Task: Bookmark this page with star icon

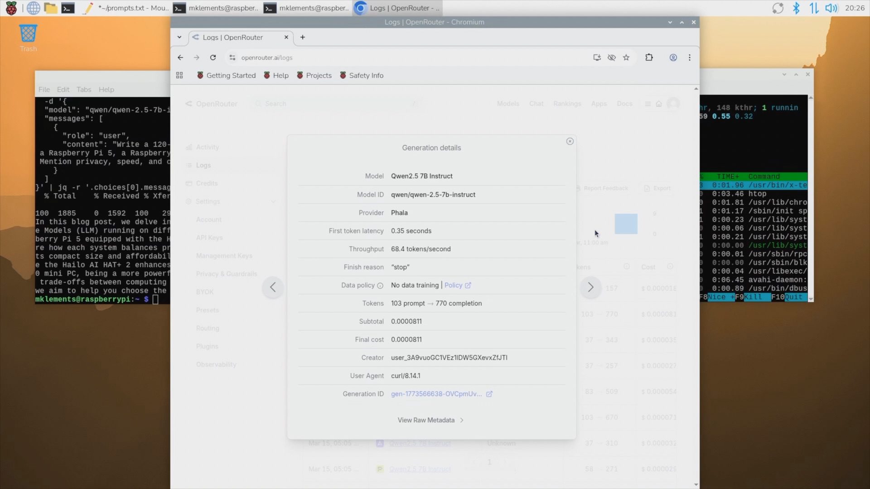Action: 626,58
